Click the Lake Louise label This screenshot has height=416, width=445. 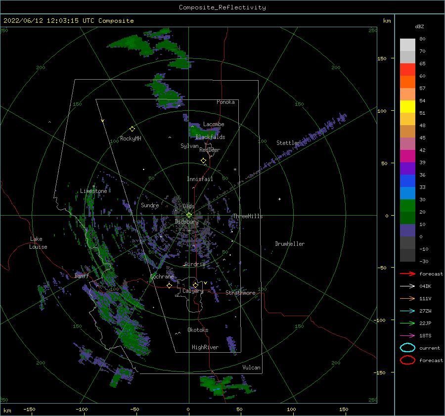pyautogui.click(x=38, y=243)
